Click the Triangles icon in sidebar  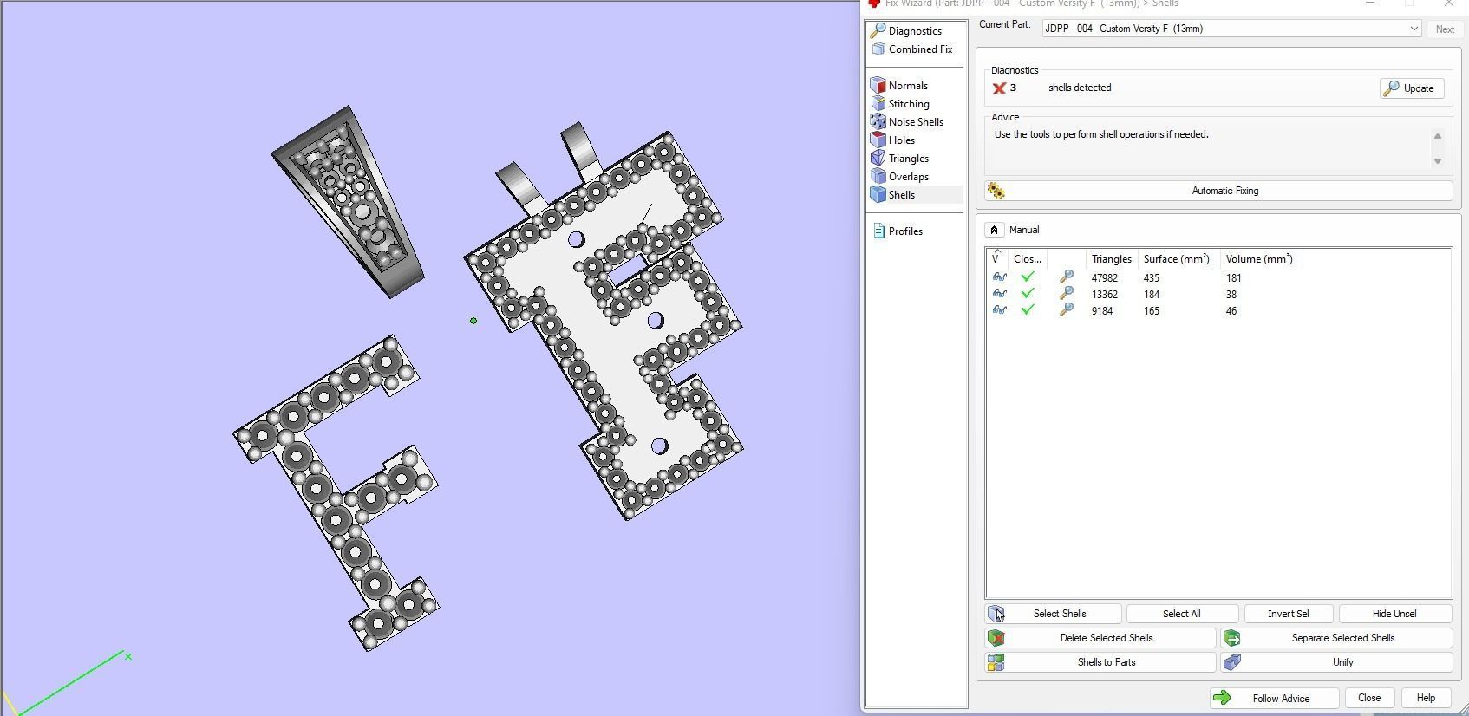[878, 158]
